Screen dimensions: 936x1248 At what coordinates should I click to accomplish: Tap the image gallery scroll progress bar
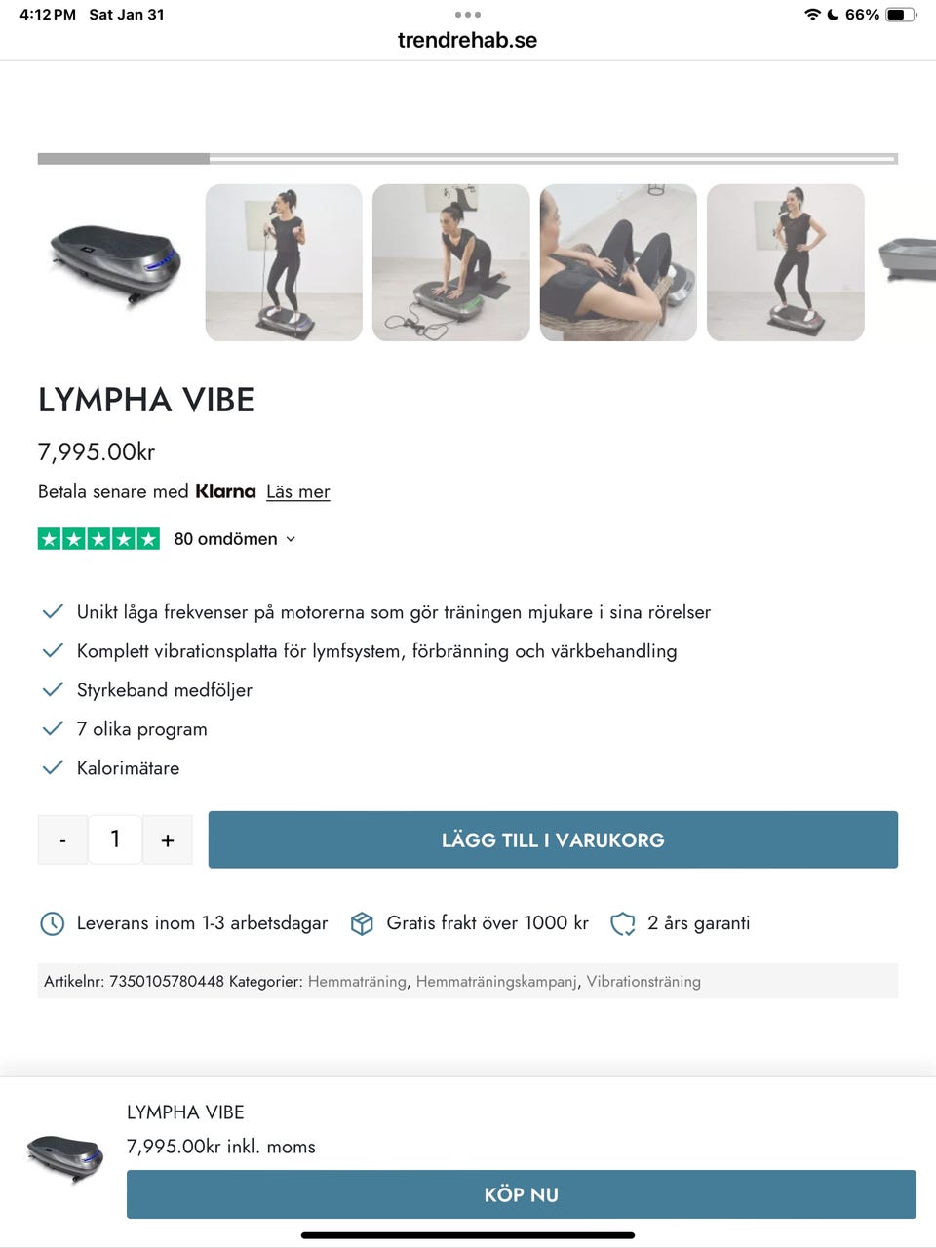click(468, 158)
